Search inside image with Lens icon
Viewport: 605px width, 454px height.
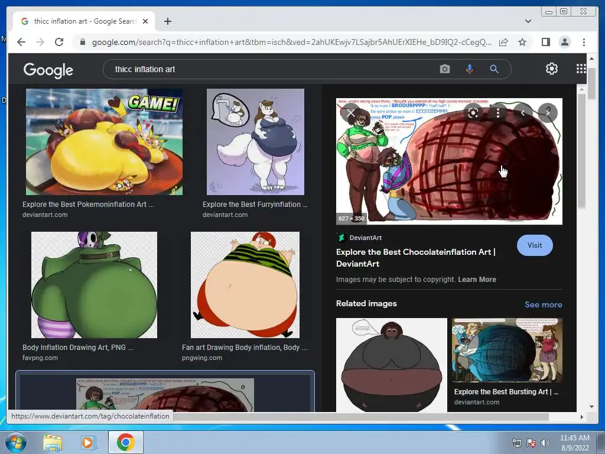coord(473,113)
